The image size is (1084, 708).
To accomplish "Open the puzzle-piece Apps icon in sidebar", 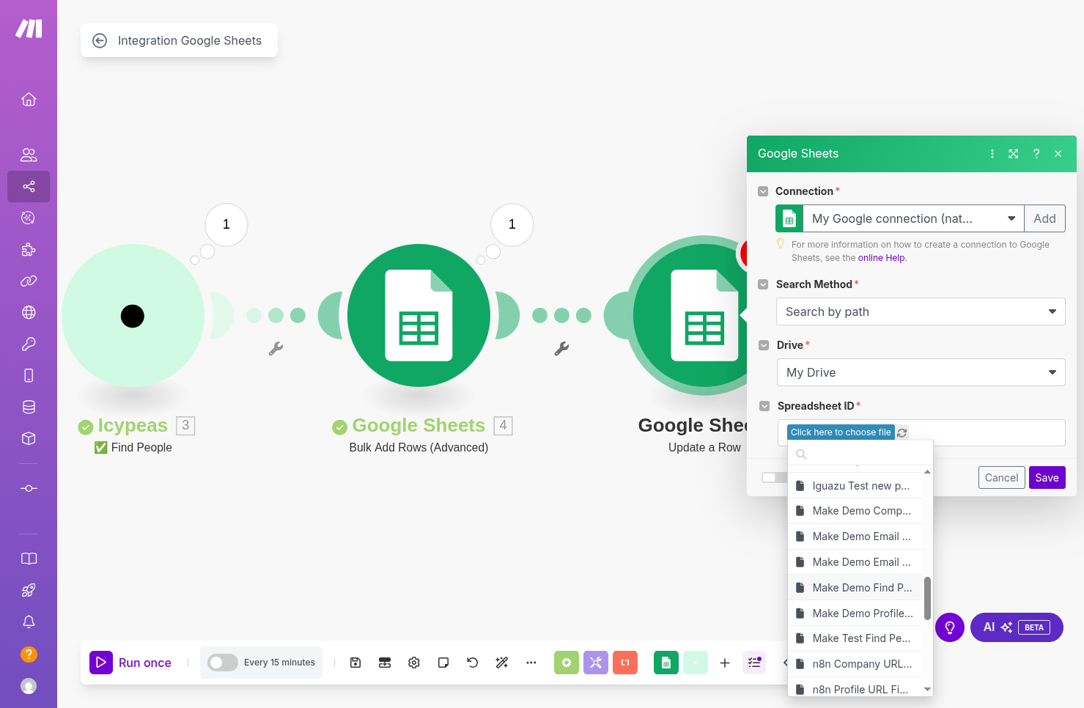I will (x=29, y=249).
